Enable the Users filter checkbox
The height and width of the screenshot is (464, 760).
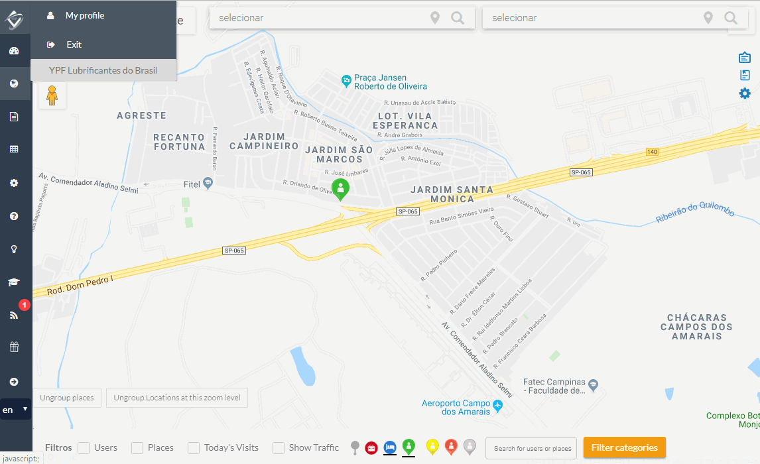pyautogui.click(x=84, y=448)
